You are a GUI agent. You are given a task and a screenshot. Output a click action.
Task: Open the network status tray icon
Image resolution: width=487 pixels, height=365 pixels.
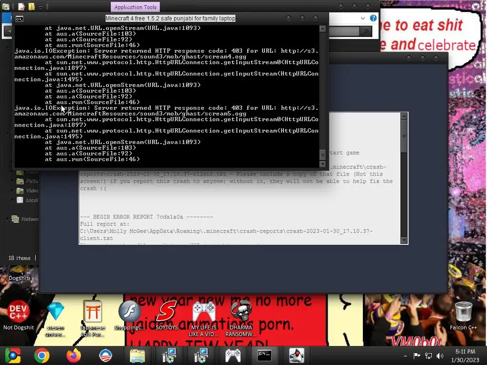click(429, 355)
